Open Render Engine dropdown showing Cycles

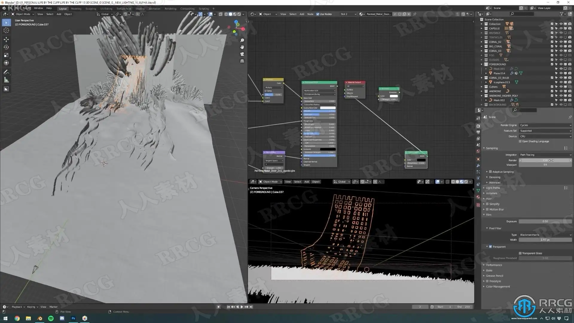click(545, 125)
